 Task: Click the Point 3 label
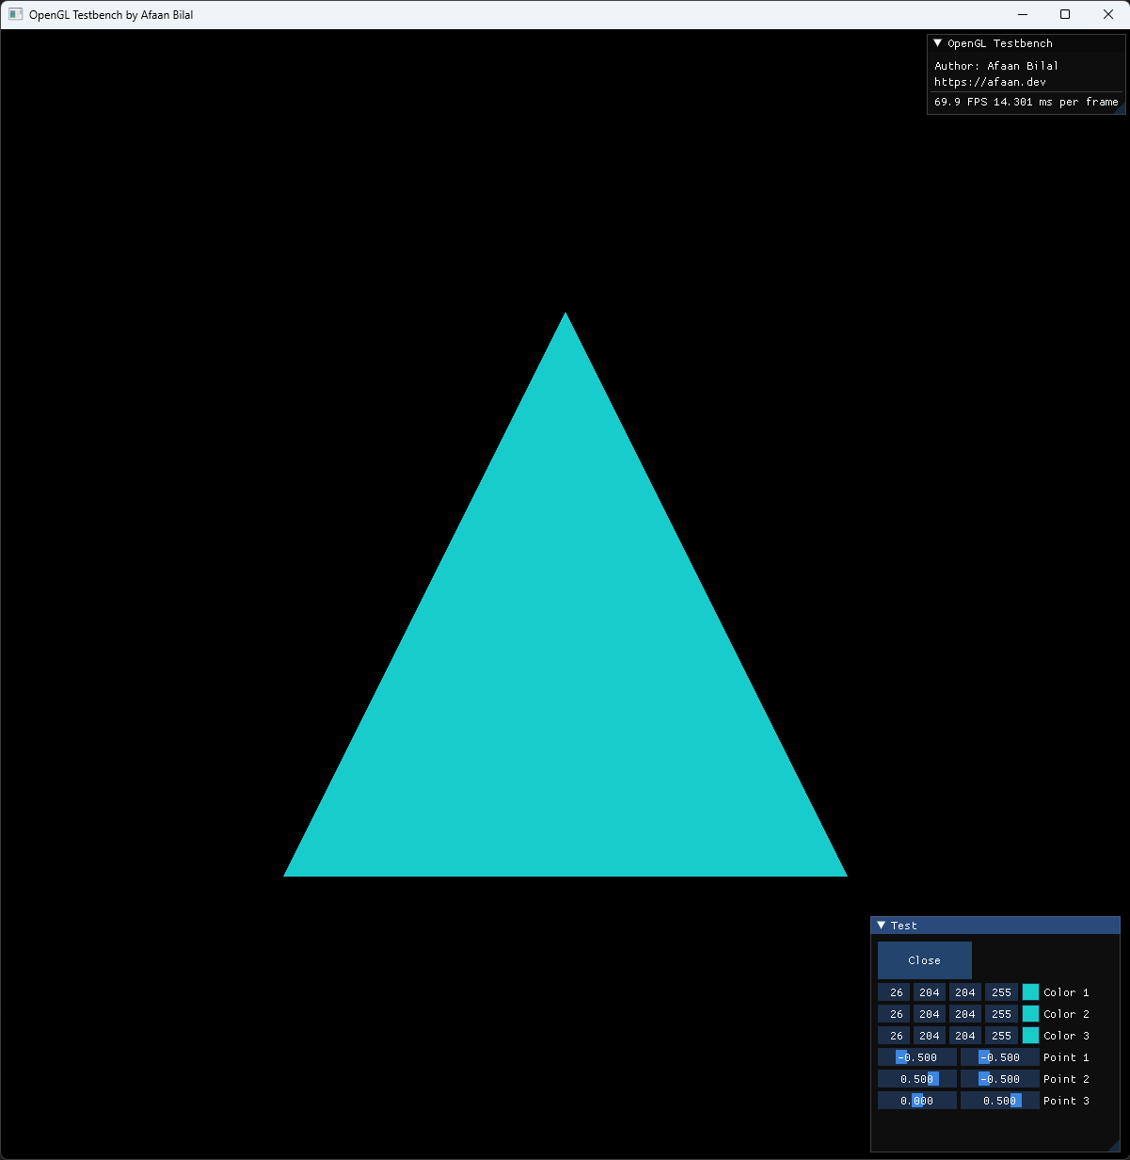(1066, 1101)
